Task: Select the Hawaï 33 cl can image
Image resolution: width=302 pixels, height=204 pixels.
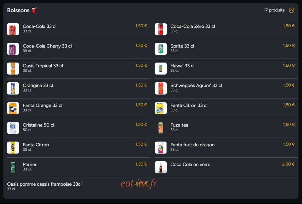Action: (x=161, y=68)
